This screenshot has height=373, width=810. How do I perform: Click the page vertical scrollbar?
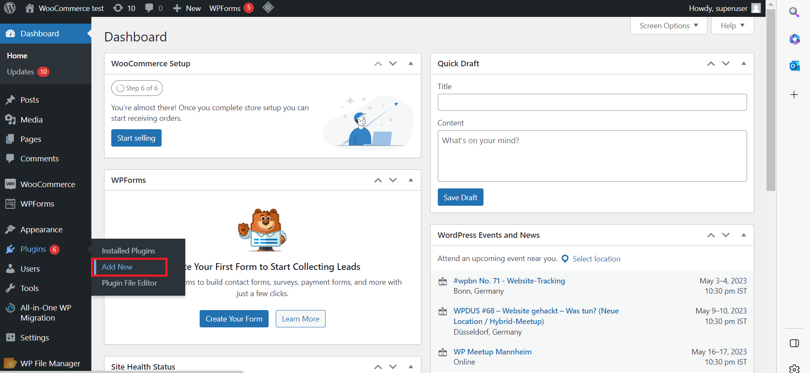771,100
